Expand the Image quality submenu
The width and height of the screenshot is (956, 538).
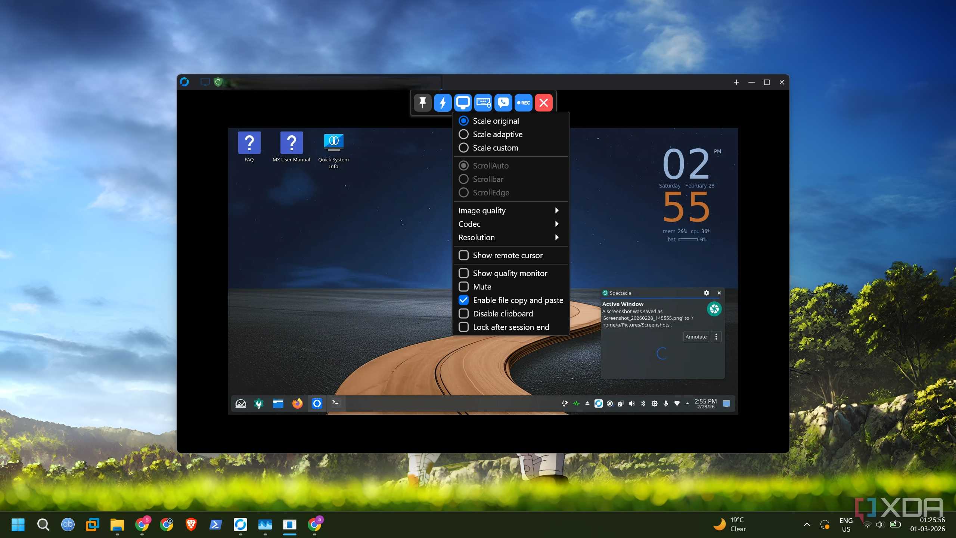click(510, 210)
